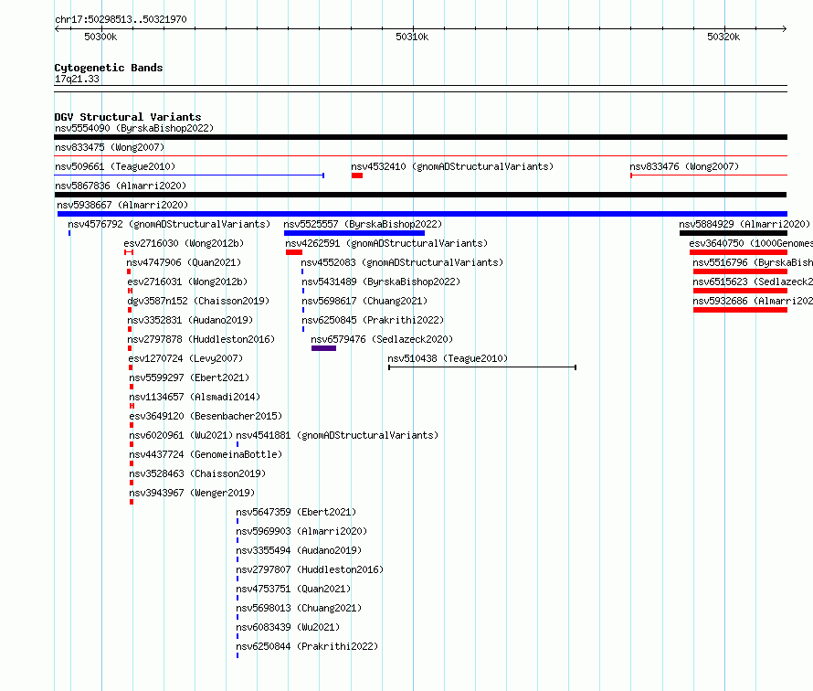This screenshot has width=813, height=691.
Task: Select the nsv833475 (Wong2007) label
Action: pos(110,147)
